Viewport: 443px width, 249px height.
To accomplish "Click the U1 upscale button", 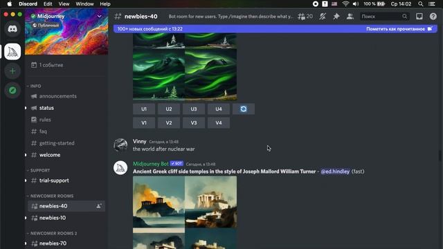I will tap(144, 109).
